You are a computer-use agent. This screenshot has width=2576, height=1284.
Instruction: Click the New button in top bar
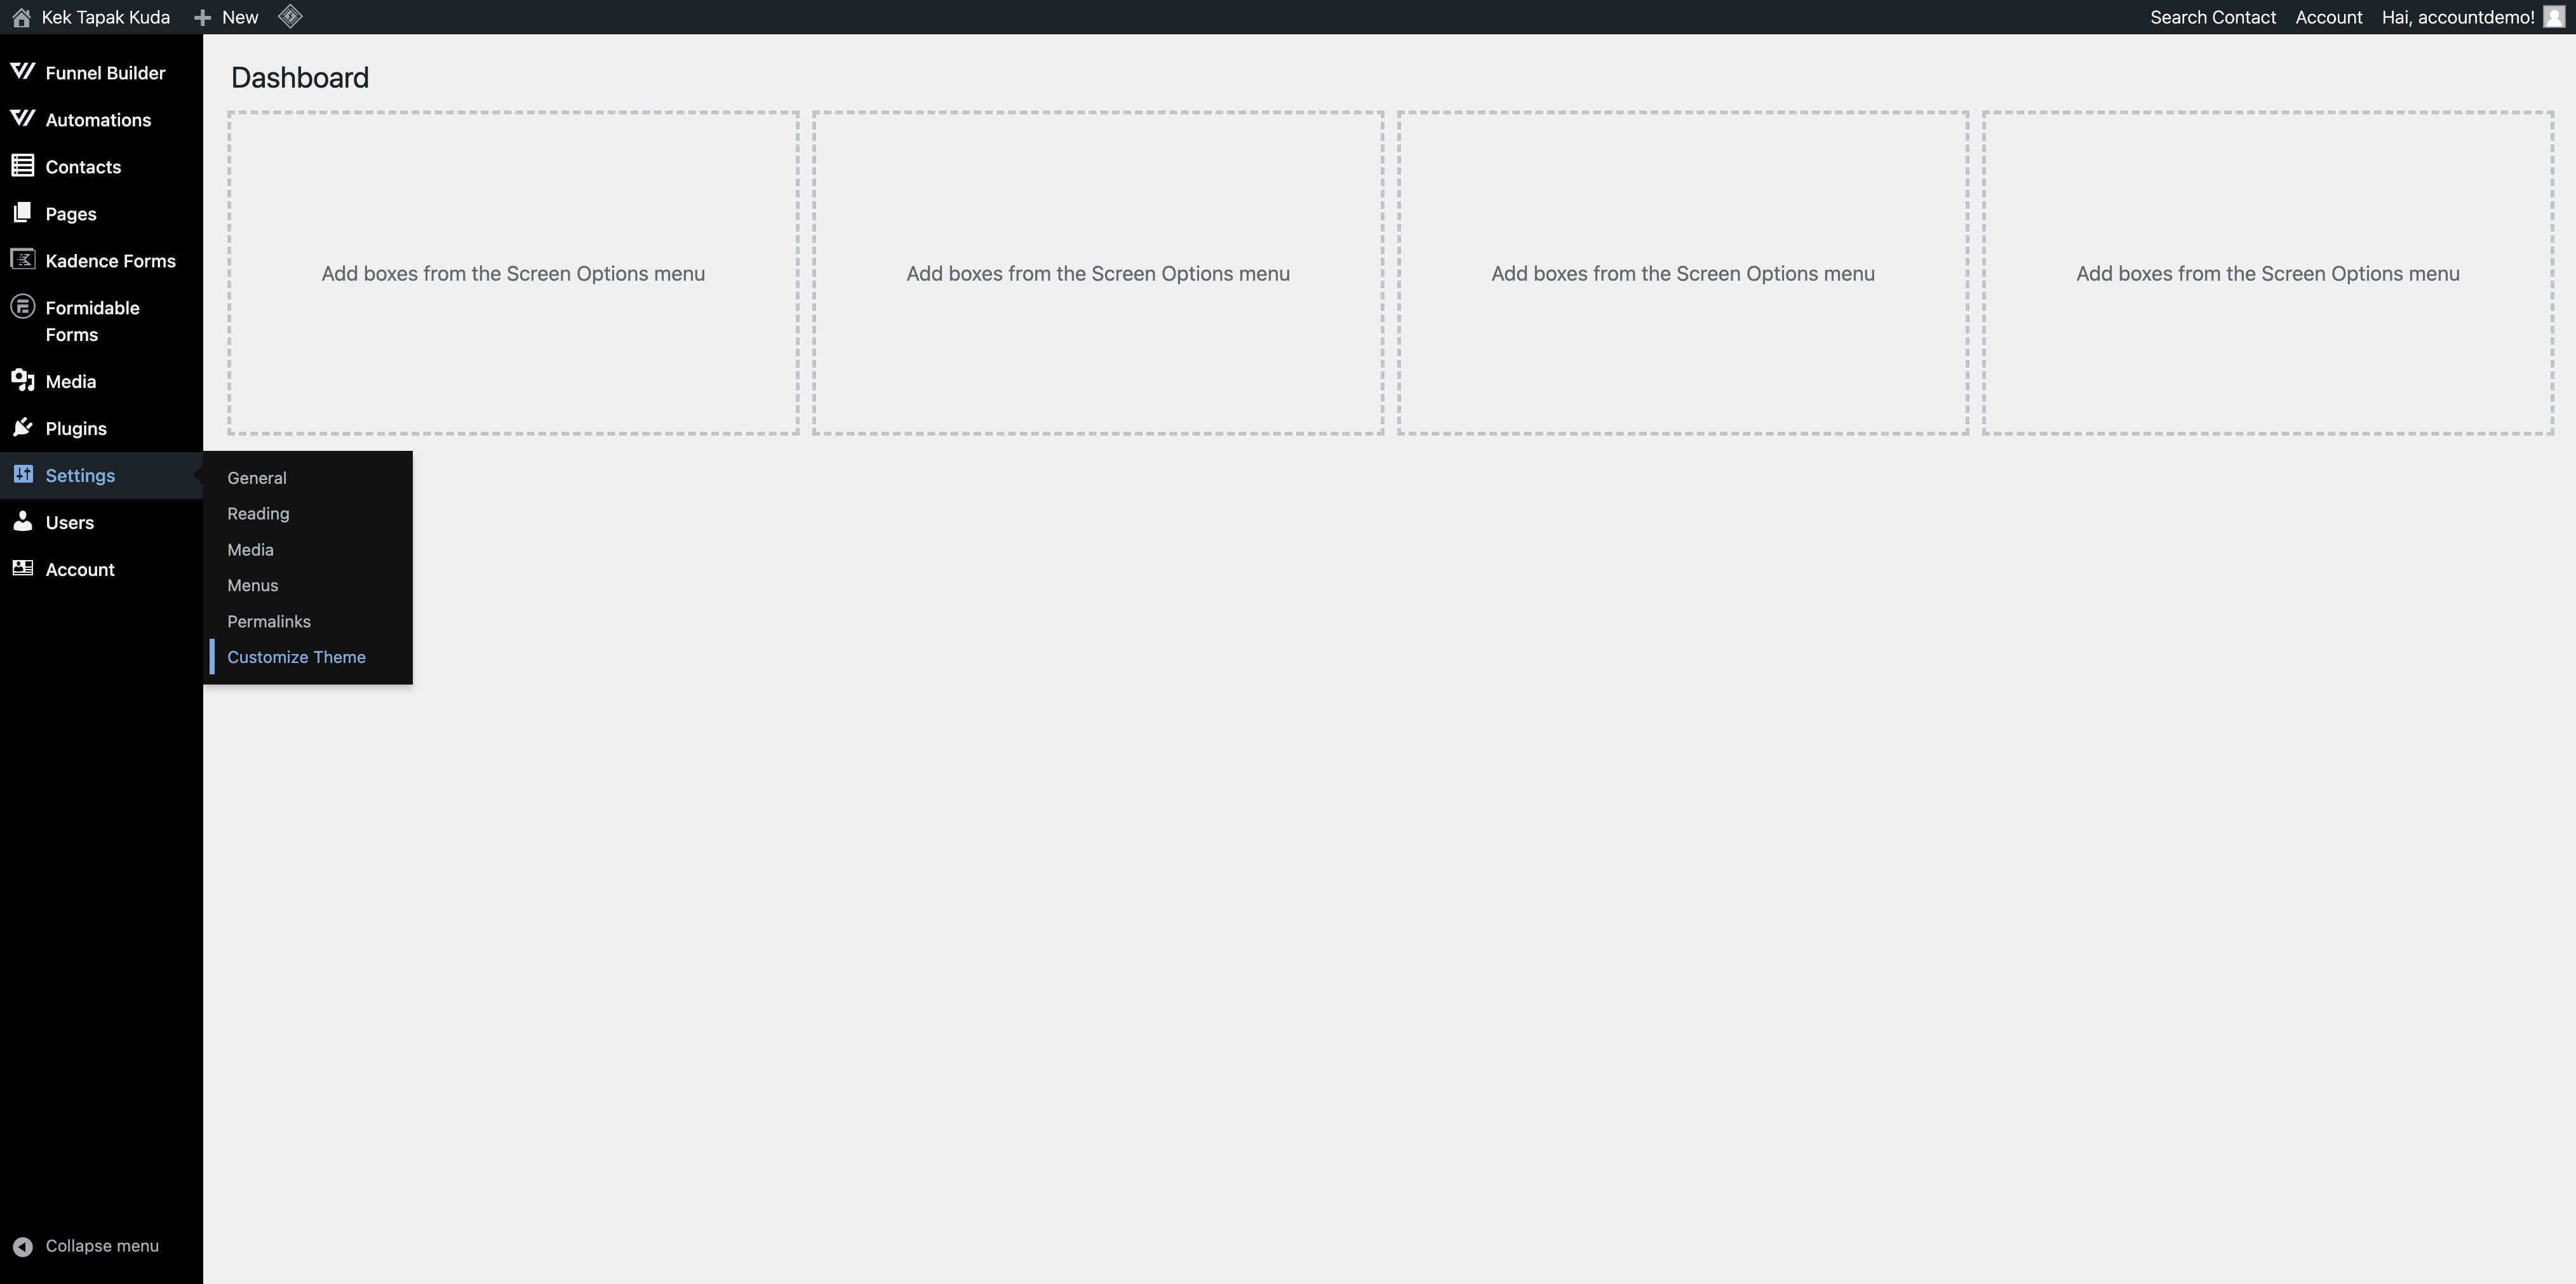[x=224, y=17]
